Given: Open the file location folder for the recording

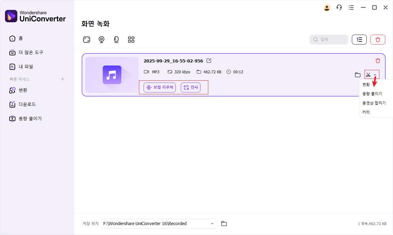Looking at the screenshot, I should coord(358,75).
